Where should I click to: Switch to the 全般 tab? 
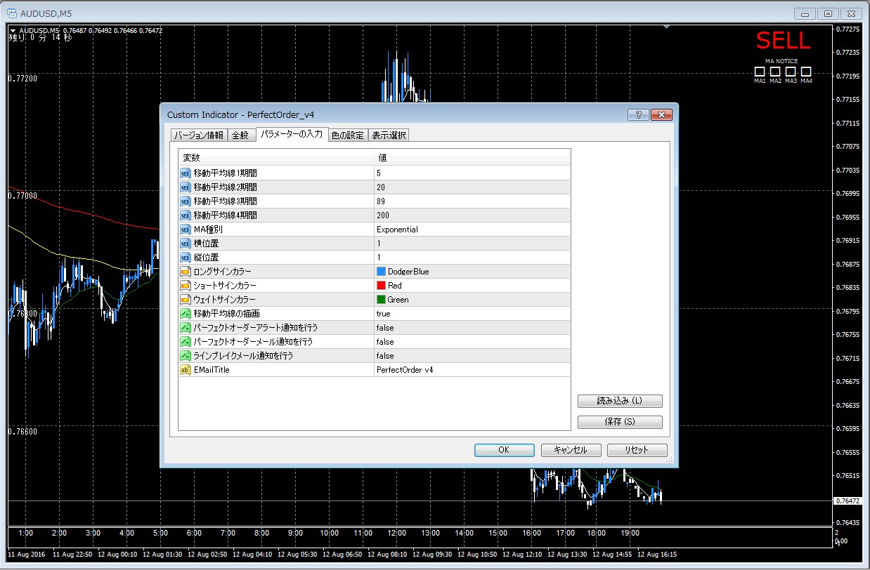240,135
